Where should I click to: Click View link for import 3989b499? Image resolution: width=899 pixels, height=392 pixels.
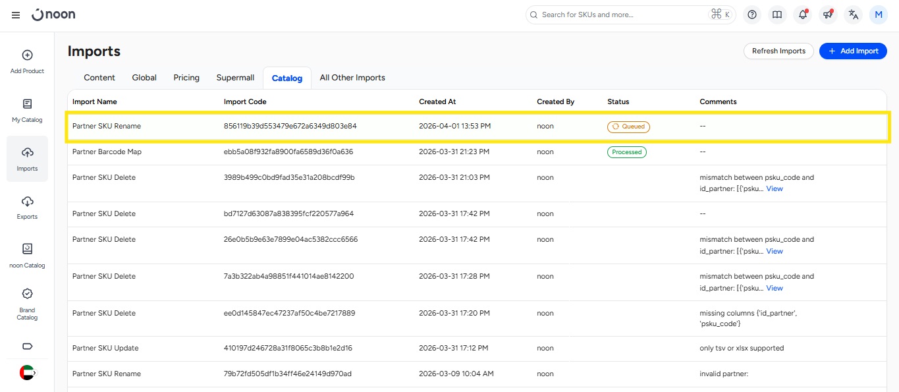tap(775, 188)
